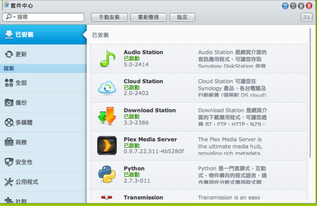Click the Audio Station package name

pos(143,52)
